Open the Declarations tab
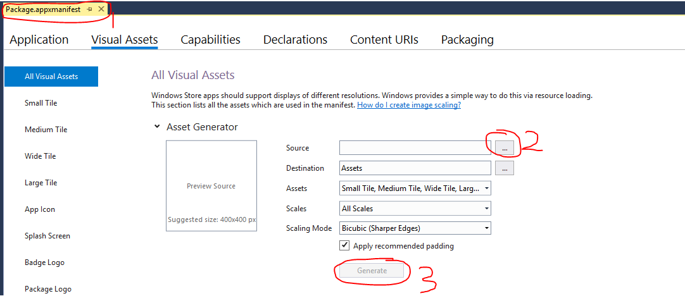 pos(295,40)
